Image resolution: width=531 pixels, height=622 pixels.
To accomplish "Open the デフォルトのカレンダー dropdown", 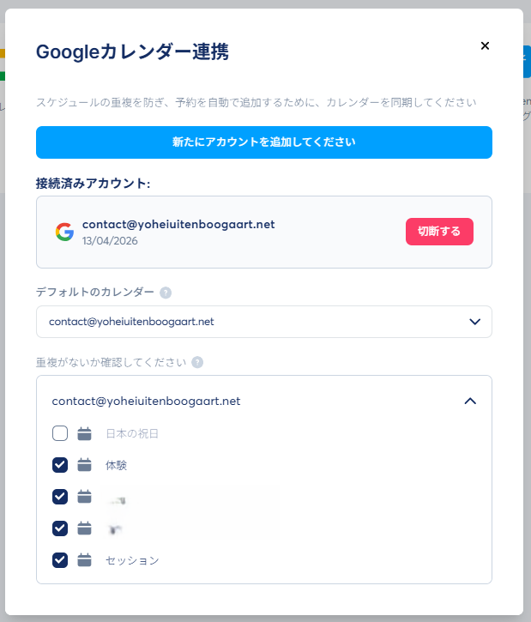I will 263,322.
